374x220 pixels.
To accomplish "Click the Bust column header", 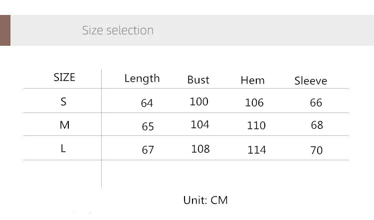I will pos(198,80).
